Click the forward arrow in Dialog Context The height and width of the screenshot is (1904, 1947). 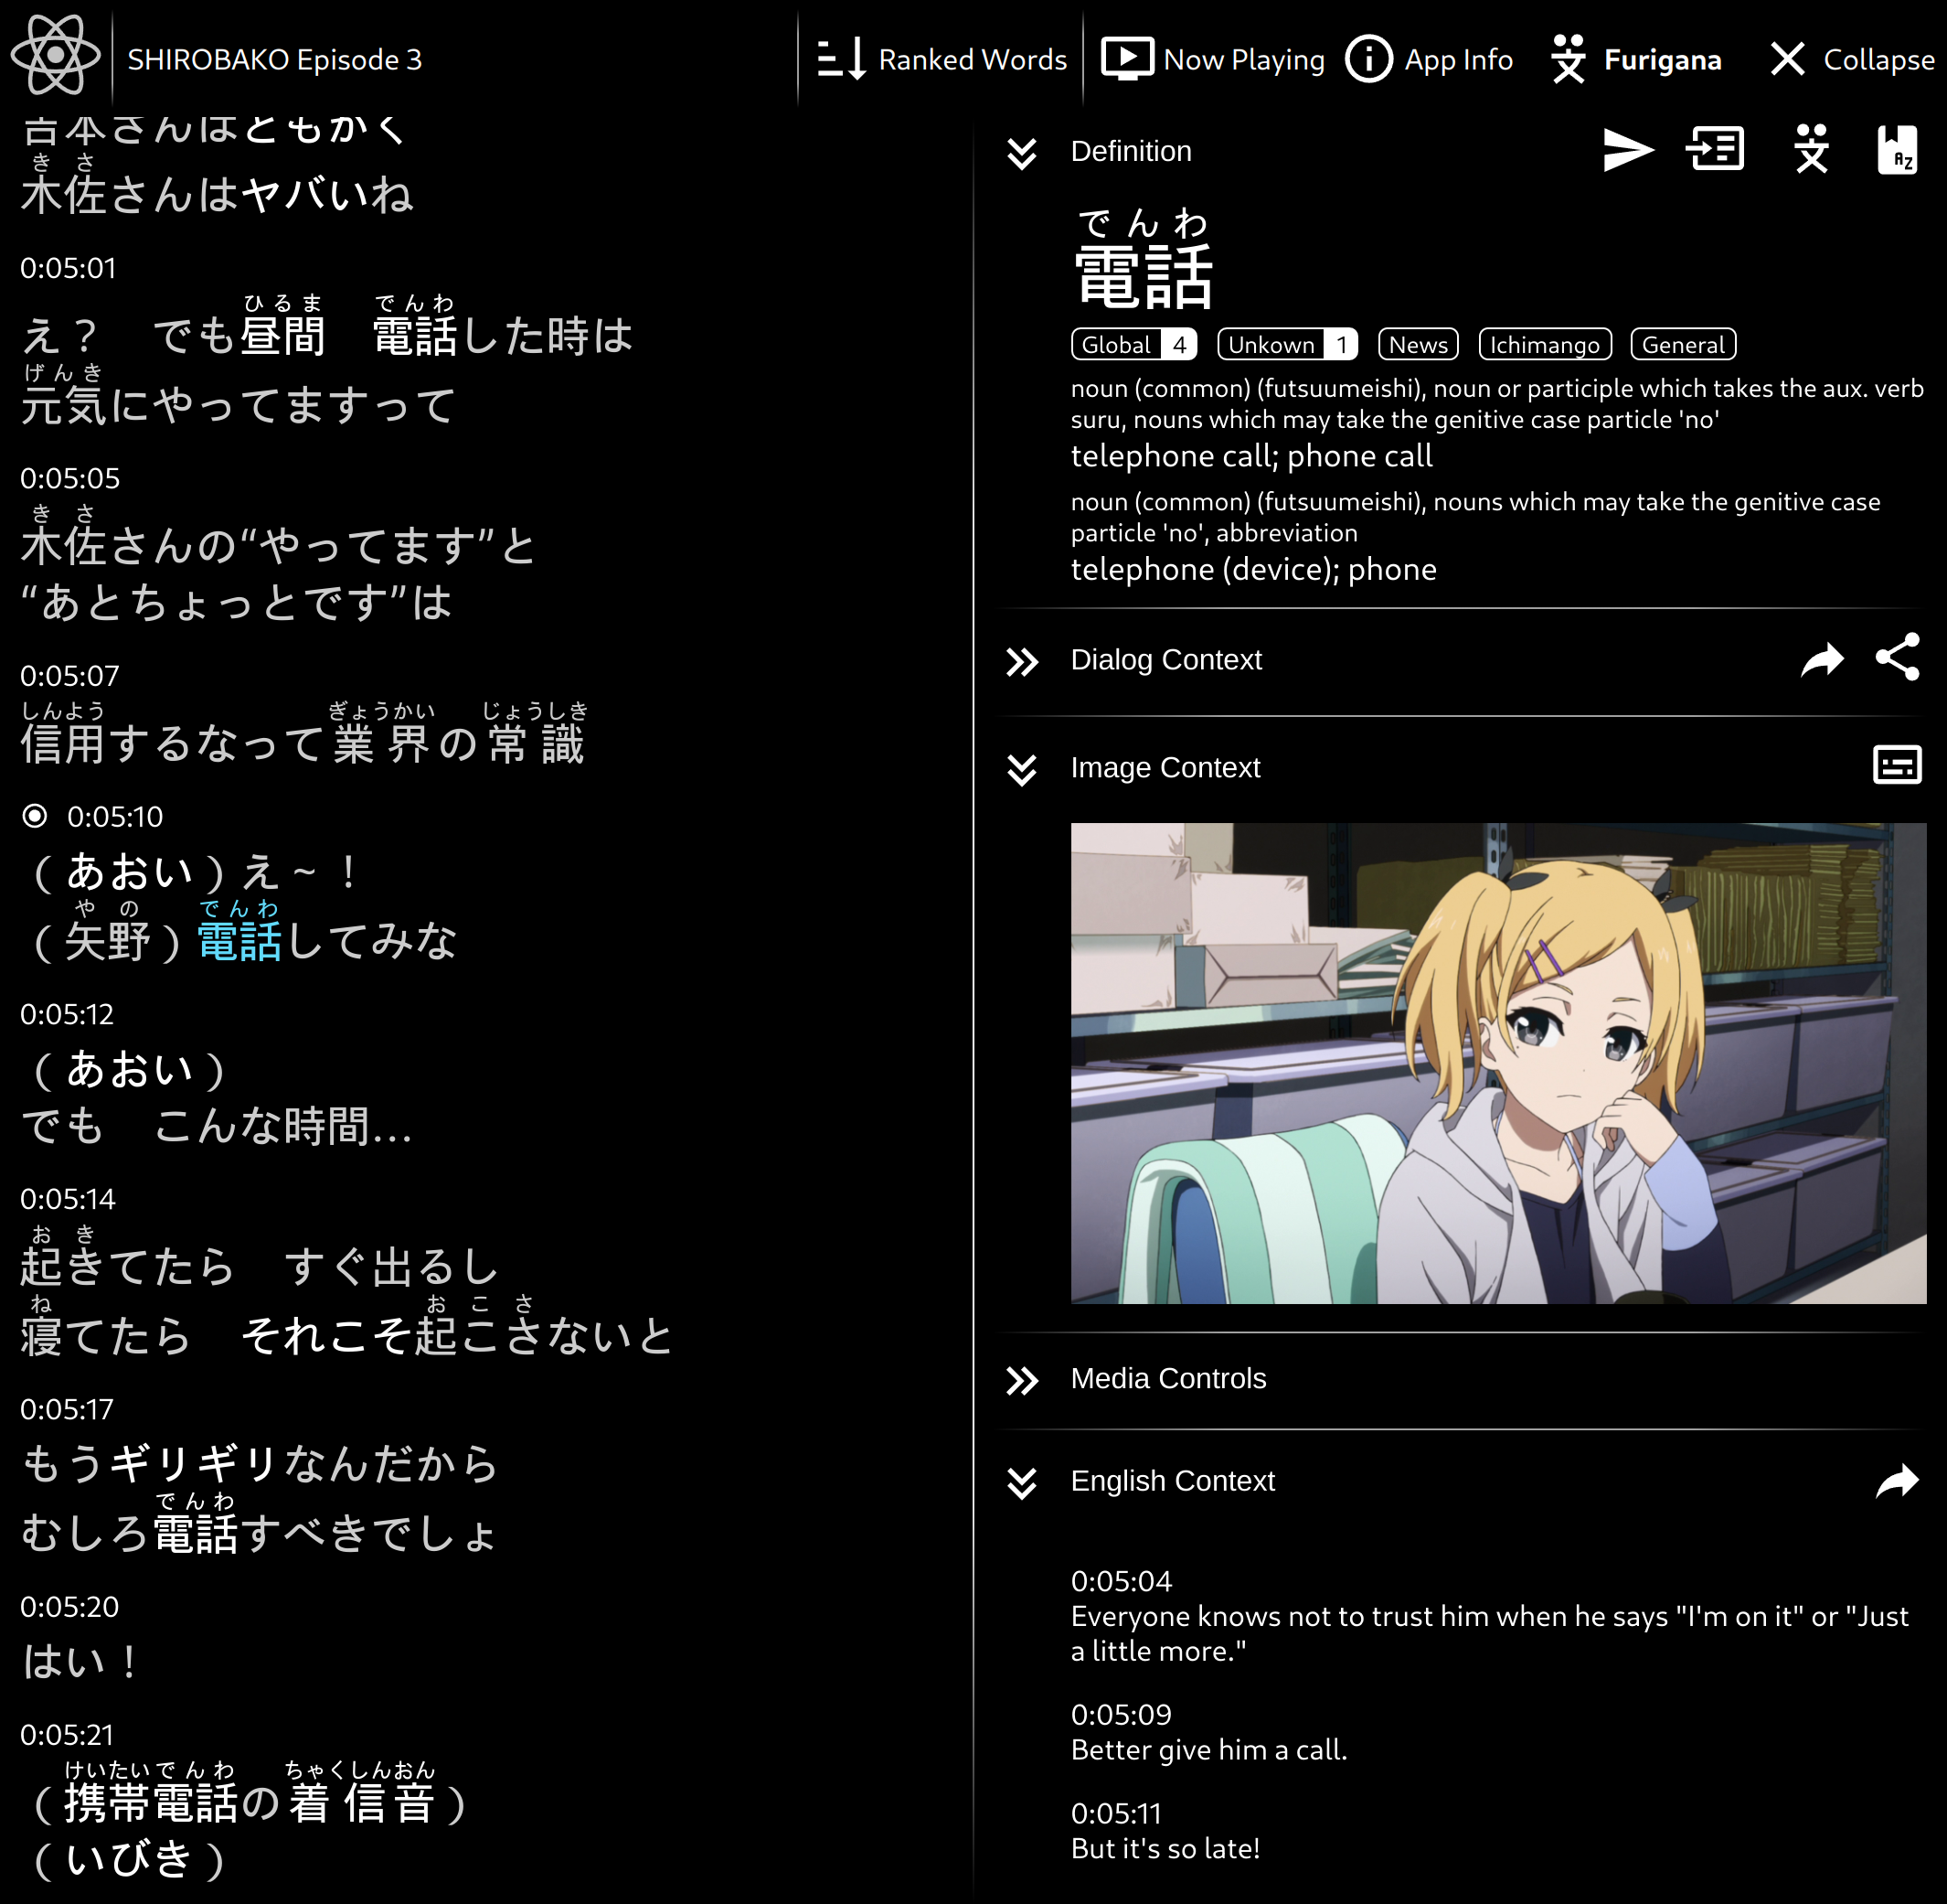click(x=1821, y=660)
